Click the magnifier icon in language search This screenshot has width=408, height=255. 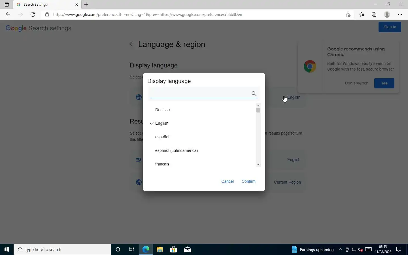[x=254, y=93]
